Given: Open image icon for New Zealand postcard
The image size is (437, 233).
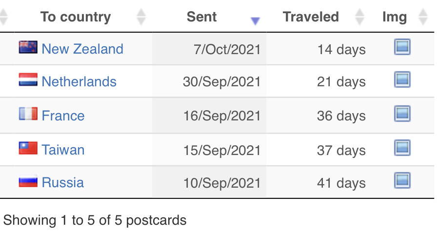Looking at the screenshot, I should 402,47.
